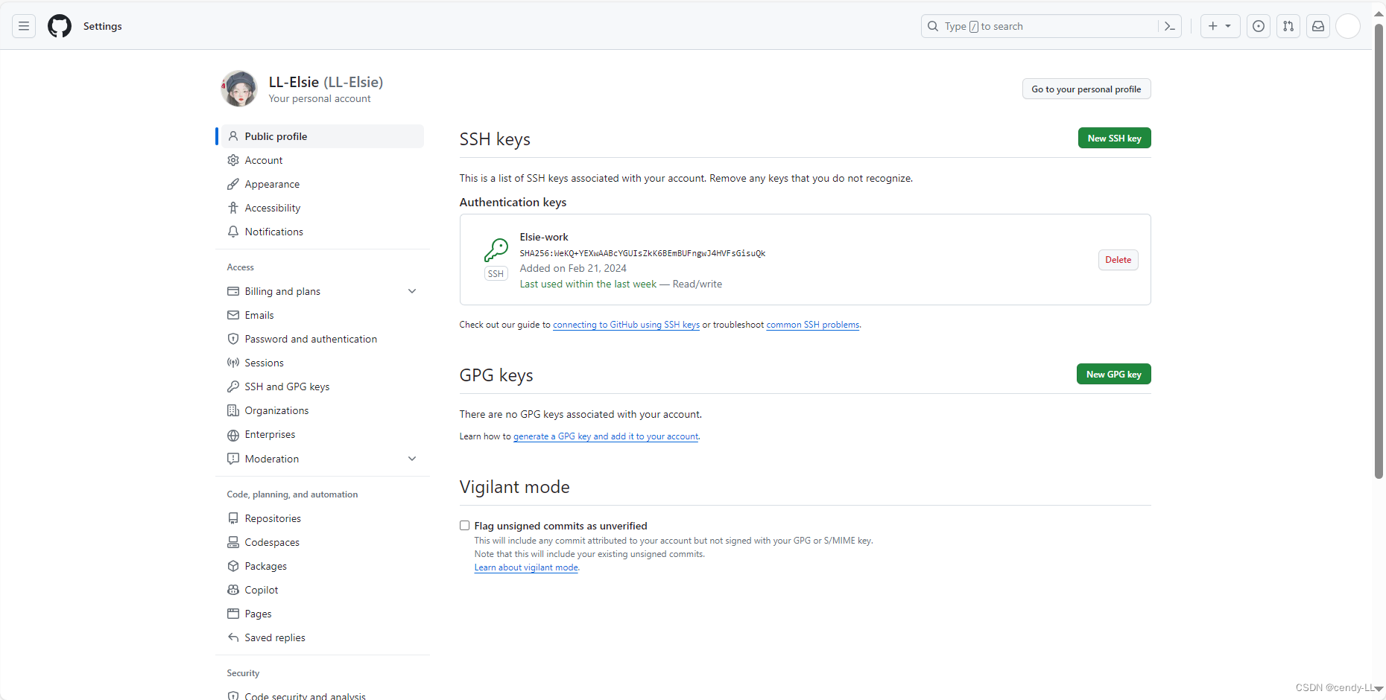Open the Pull requests icon in header
This screenshot has width=1386, height=700.
(1288, 26)
